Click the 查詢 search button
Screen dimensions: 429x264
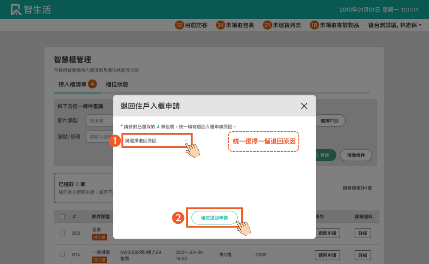point(325,155)
